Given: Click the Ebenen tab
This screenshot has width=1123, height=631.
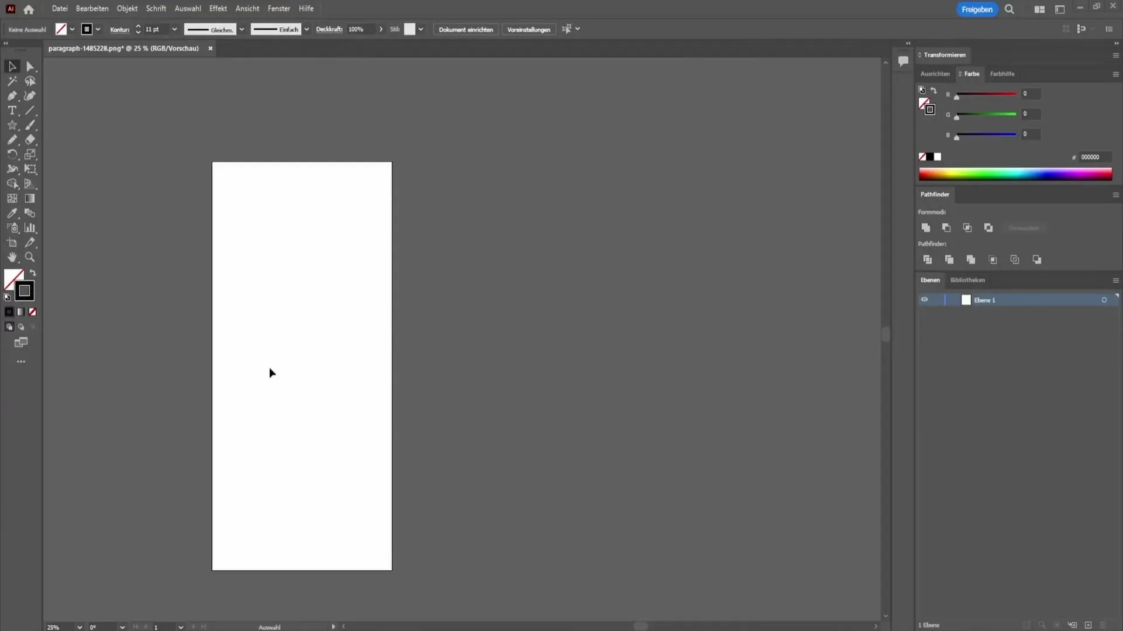Looking at the screenshot, I should (930, 280).
